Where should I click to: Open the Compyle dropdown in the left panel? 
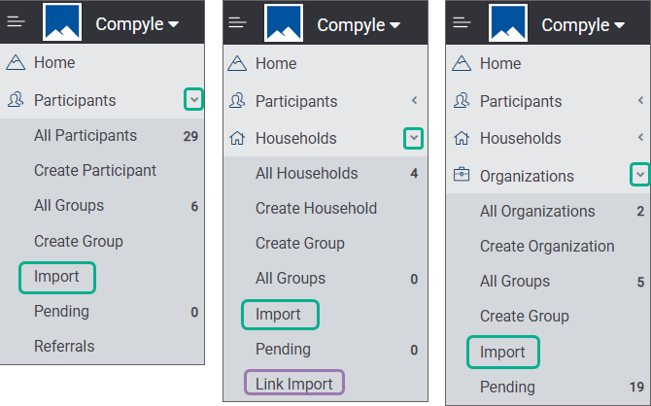click(137, 24)
